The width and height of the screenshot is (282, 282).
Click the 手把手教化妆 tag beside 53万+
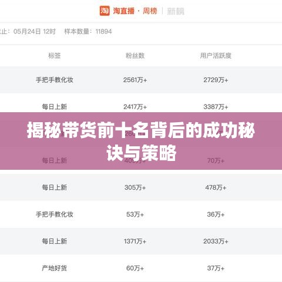click(55, 214)
